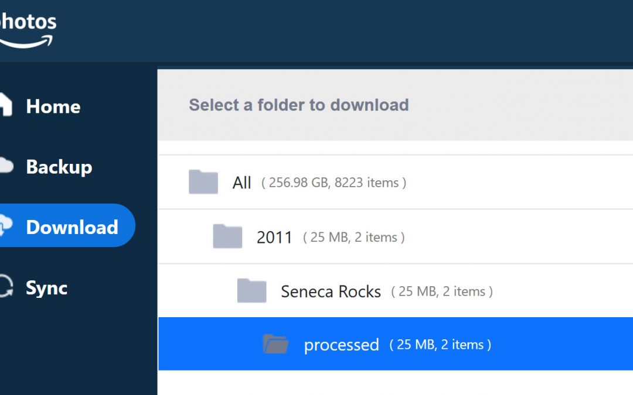Click the Home house icon in sidebar
Screen dimensions: 633x395
[x=5, y=105]
